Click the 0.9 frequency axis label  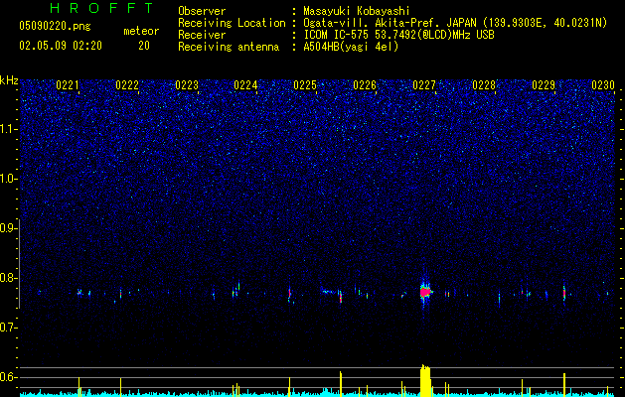[9, 228]
